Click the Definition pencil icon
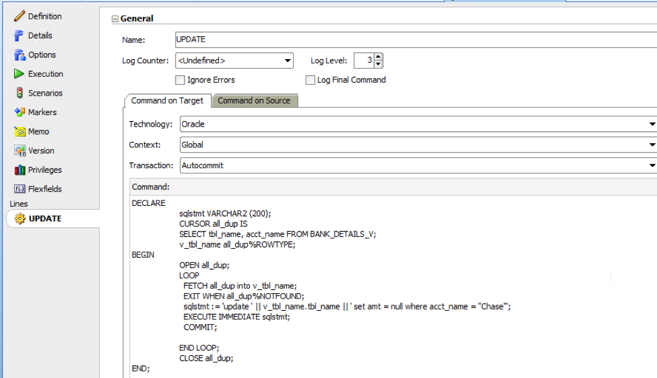 pyautogui.click(x=20, y=16)
